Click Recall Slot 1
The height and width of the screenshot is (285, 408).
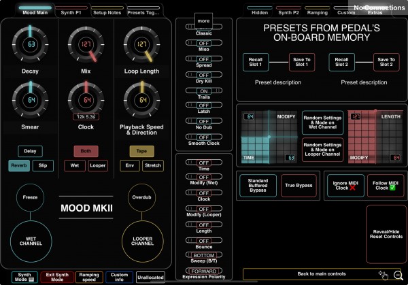[x=256, y=62]
